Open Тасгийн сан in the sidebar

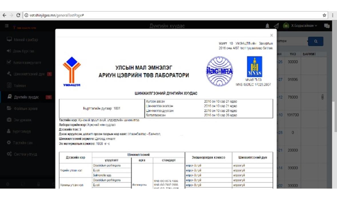click(20, 143)
